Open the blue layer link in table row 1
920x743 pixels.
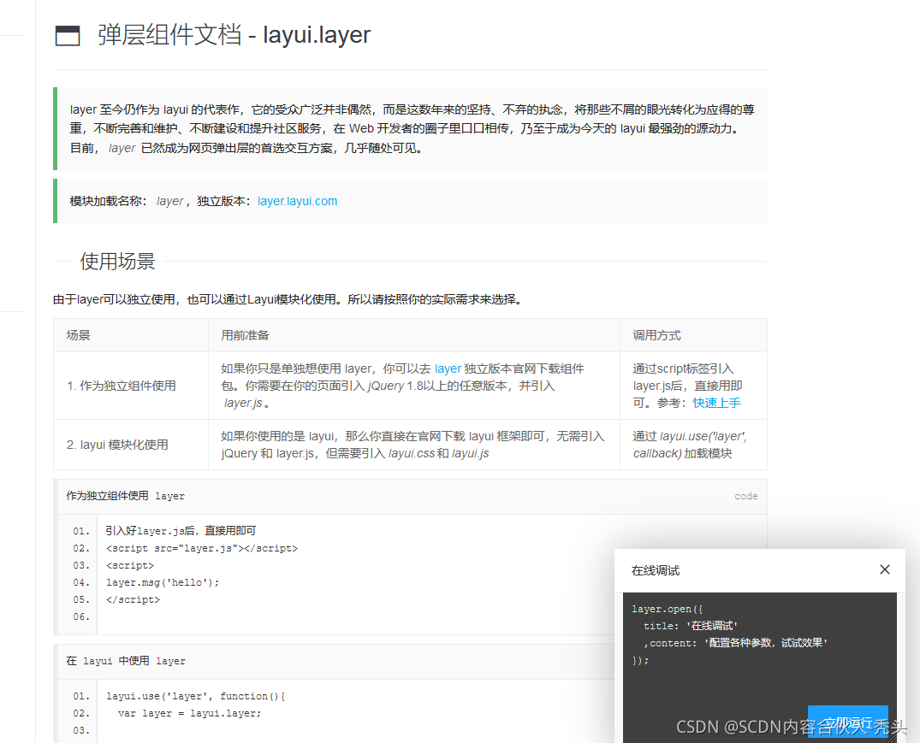coord(448,369)
